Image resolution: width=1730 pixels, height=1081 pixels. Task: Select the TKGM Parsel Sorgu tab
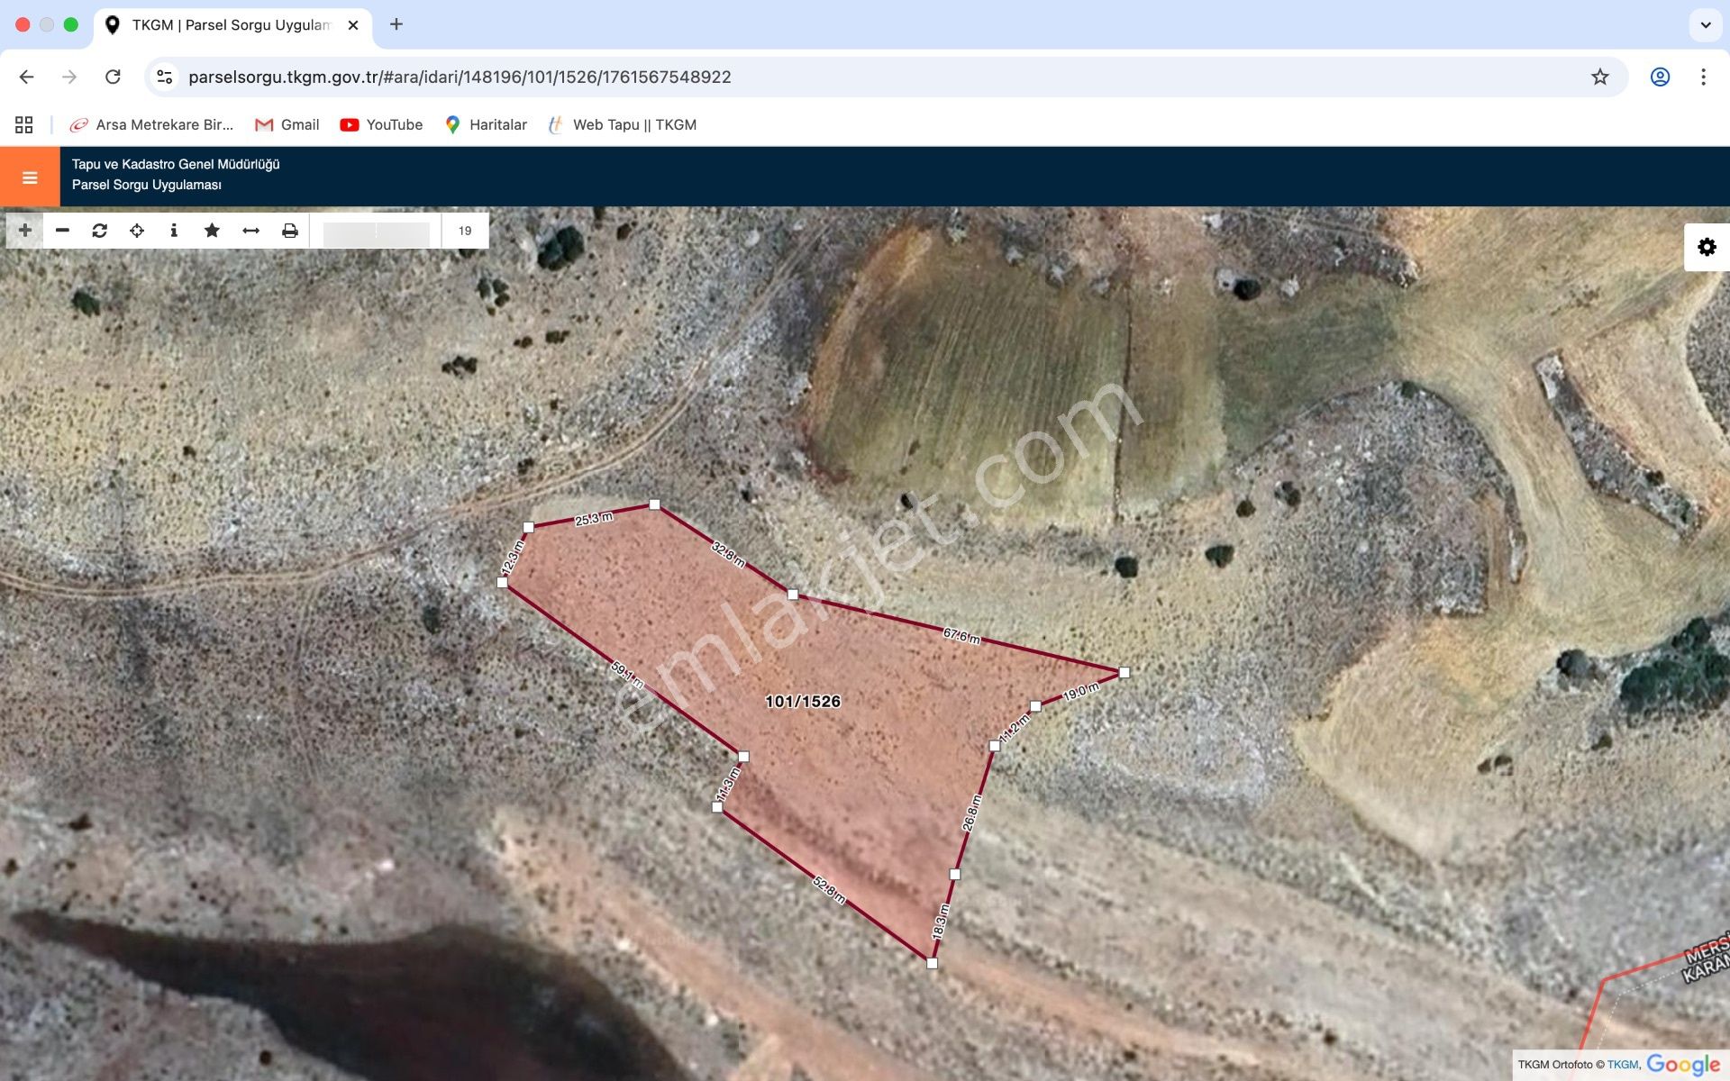point(230,25)
